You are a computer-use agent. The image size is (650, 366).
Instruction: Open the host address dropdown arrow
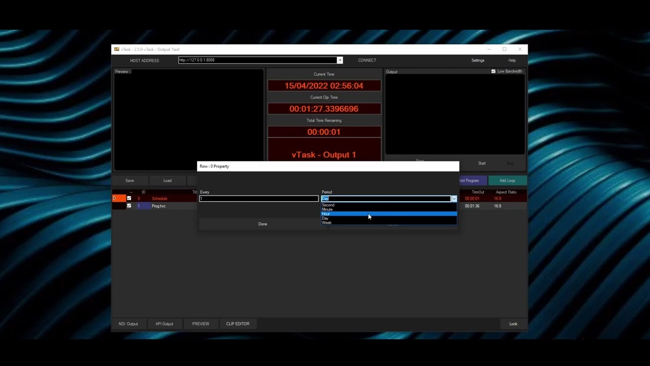[x=340, y=60]
